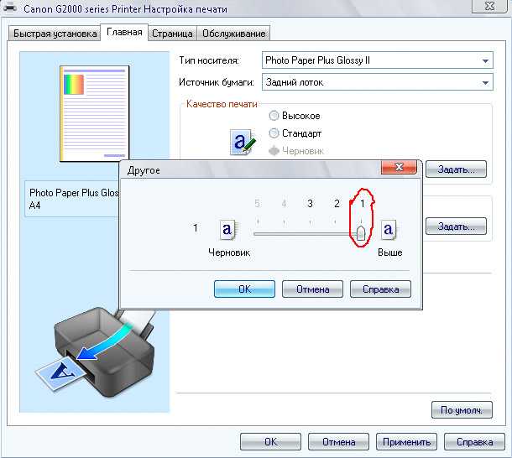Open the Источник бумаги dropdown

coord(378,82)
